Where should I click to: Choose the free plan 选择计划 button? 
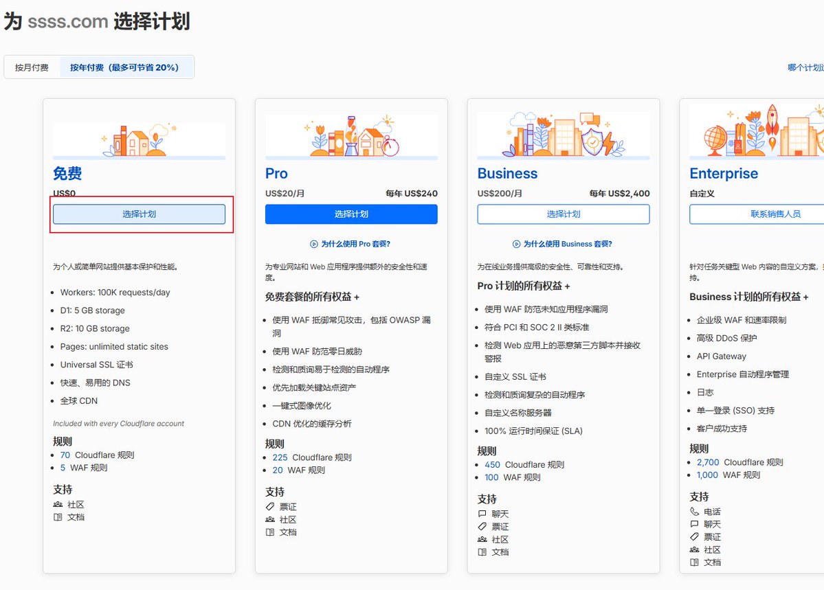pyautogui.click(x=140, y=214)
